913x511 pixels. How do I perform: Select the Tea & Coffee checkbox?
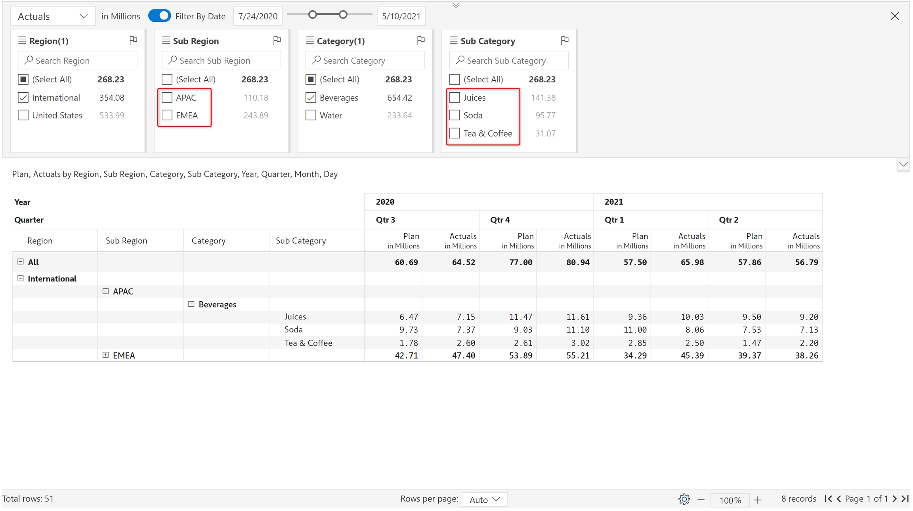point(455,133)
